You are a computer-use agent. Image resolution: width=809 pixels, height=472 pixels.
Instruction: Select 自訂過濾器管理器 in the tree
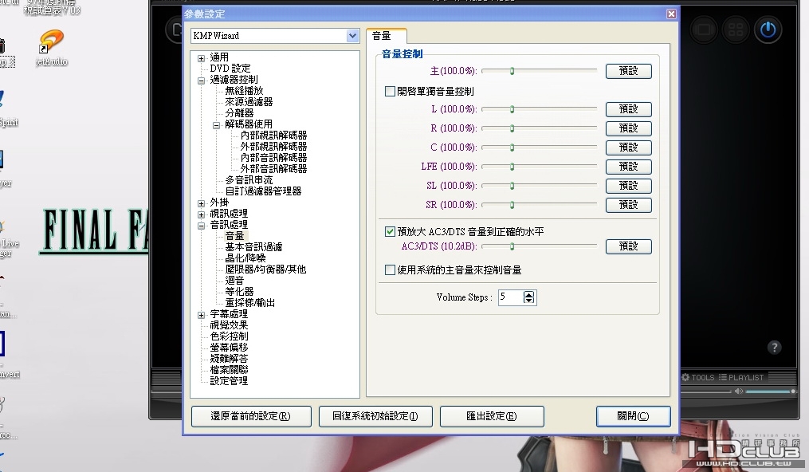tap(263, 191)
